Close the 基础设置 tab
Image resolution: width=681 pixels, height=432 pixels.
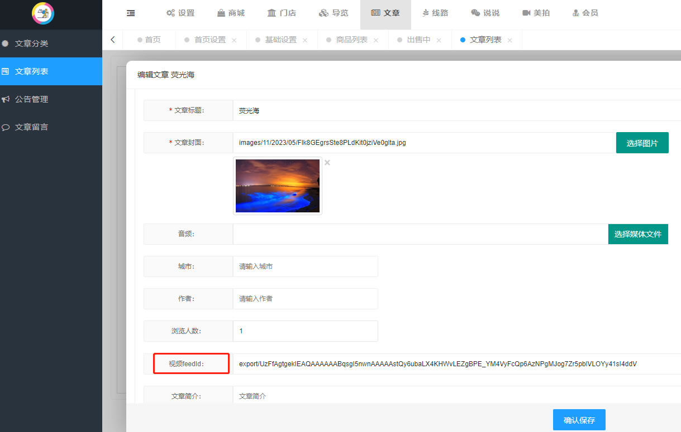[305, 40]
